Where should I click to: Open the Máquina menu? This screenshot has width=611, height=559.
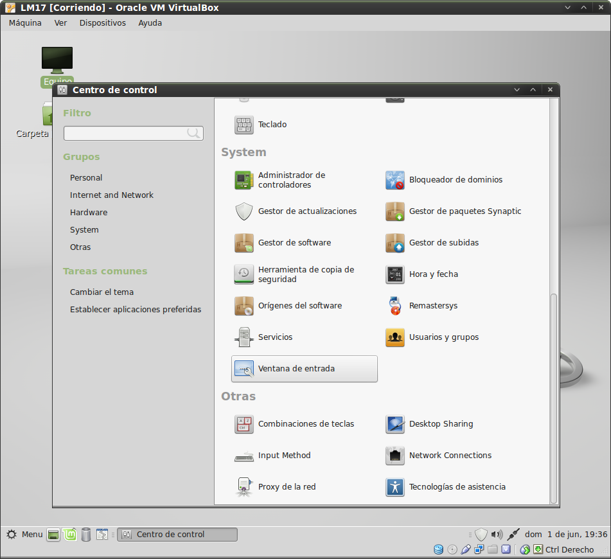(x=25, y=23)
